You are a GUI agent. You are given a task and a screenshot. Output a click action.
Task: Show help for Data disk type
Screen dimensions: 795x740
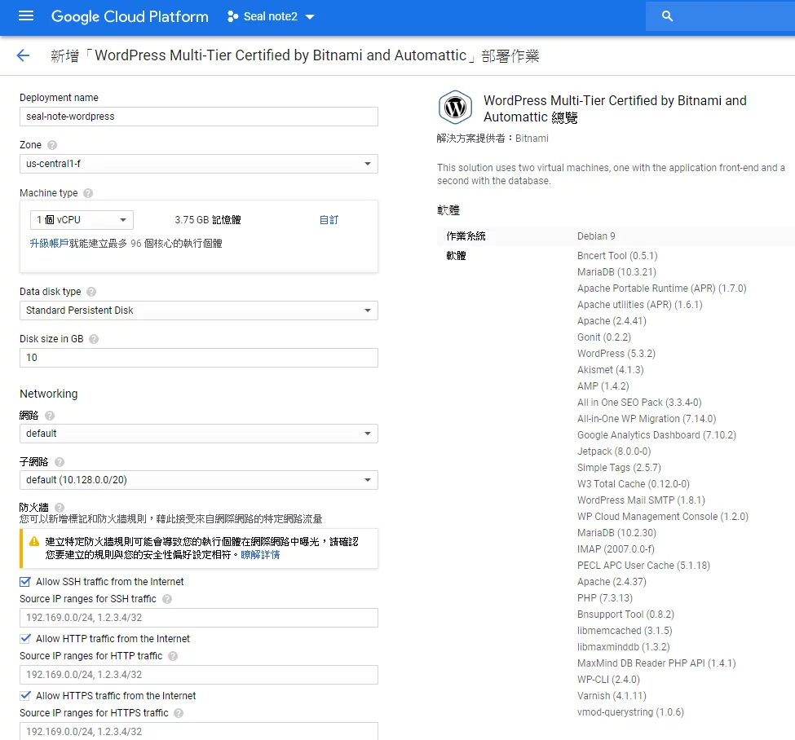tap(91, 292)
